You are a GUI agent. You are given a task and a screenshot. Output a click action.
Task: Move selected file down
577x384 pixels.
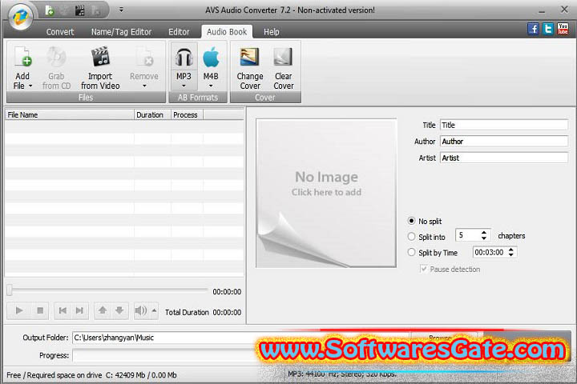pyautogui.click(x=119, y=311)
